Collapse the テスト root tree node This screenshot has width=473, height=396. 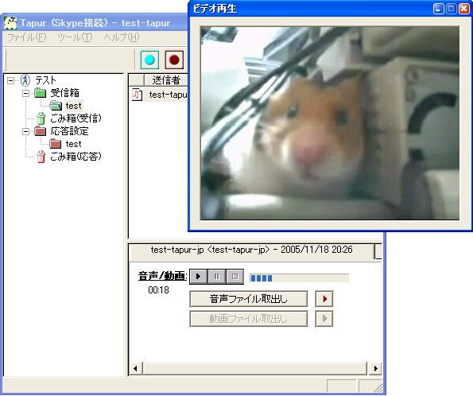pyautogui.click(x=10, y=80)
